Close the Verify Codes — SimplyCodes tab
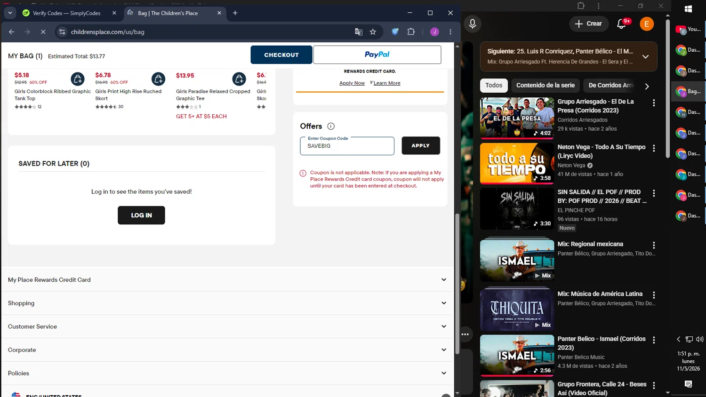The image size is (706, 397). [x=114, y=13]
